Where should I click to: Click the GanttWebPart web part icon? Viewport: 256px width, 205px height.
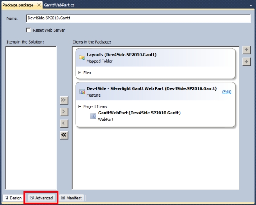pyautogui.click(x=93, y=116)
